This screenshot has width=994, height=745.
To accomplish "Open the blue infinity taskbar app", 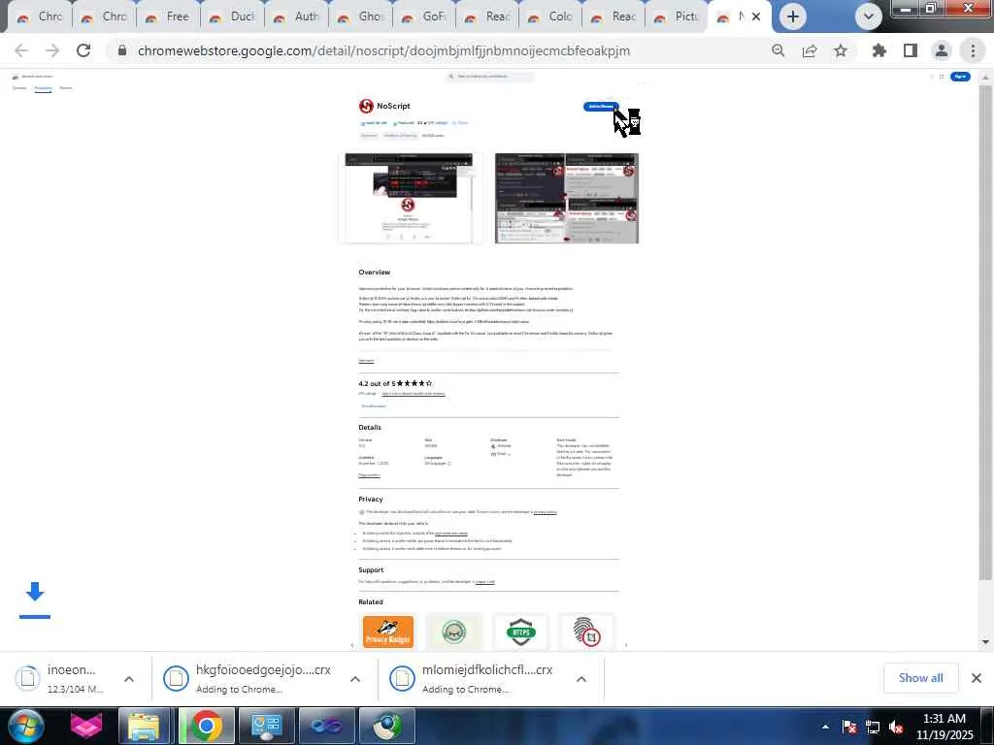I will (x=326, y=726).
